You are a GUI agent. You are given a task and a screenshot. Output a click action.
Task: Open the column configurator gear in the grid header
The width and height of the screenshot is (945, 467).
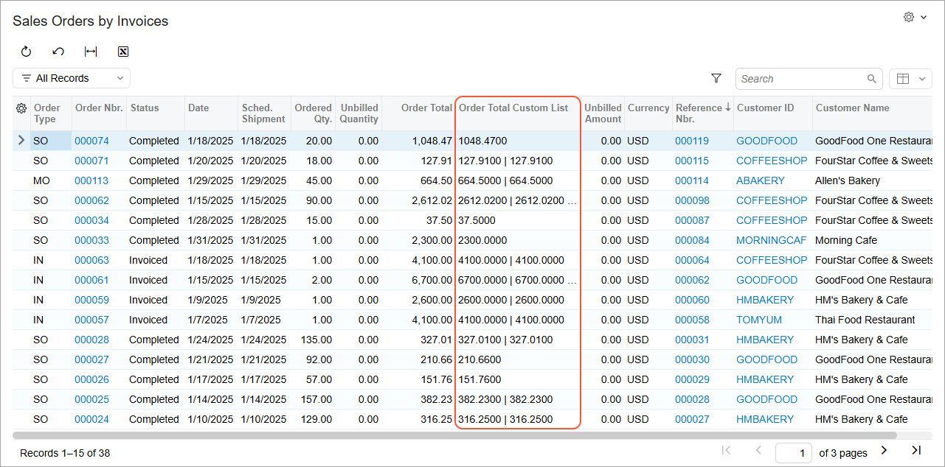21,108
